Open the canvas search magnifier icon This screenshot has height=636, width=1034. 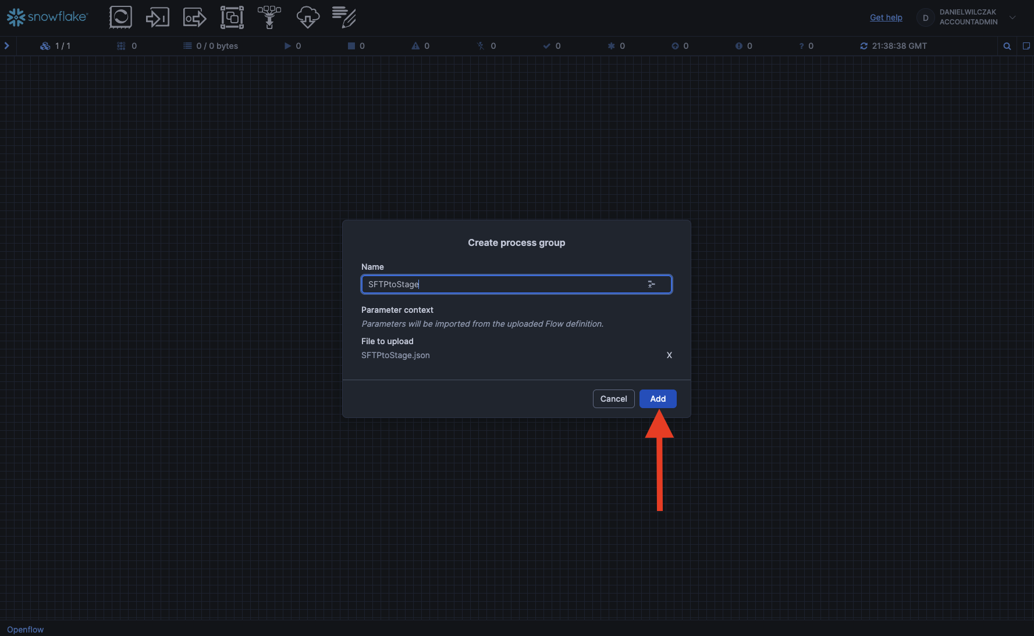point(1007,46)
